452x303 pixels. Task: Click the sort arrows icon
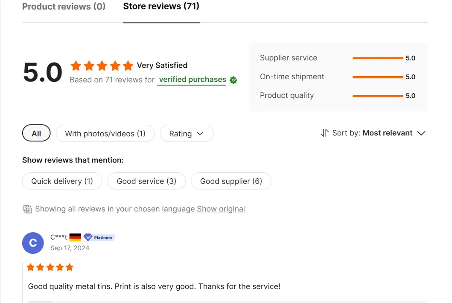[x=324, y=133]
